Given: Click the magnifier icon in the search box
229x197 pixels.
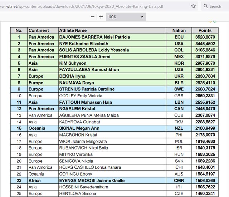Looking at the screenshot, I should 205,6.
